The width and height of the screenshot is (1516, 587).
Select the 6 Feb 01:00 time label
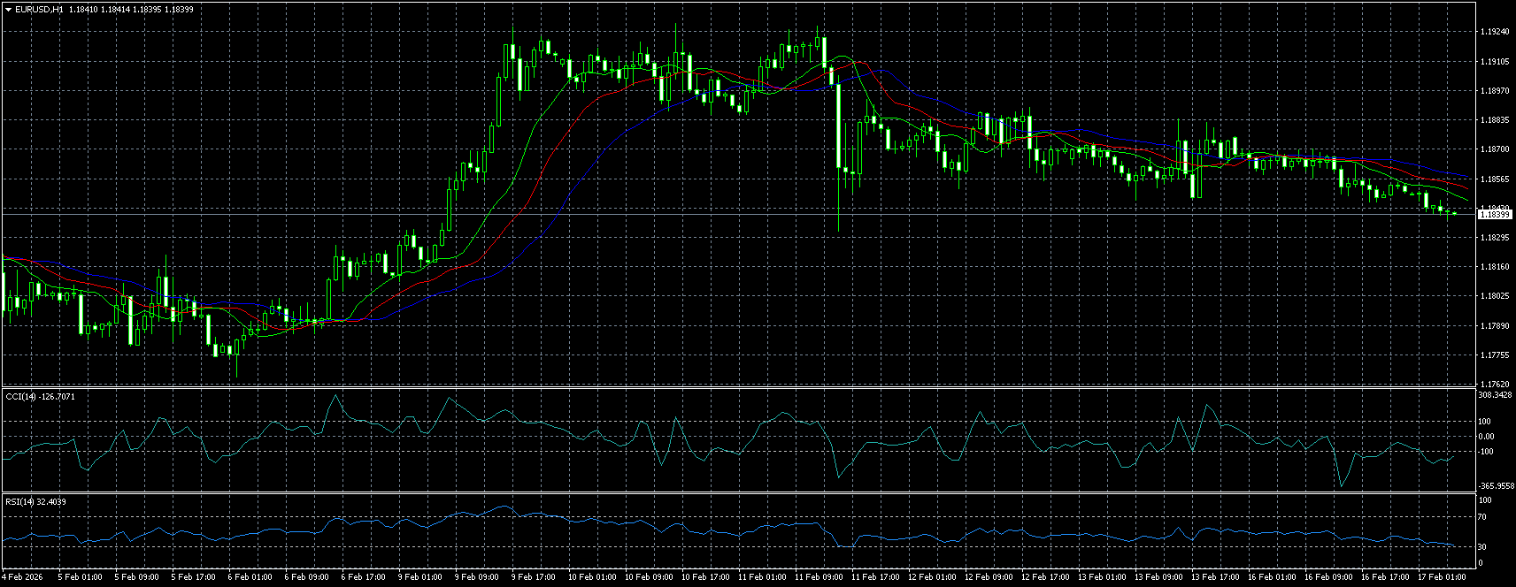coord(250,577)
